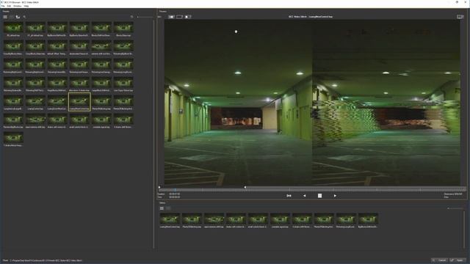The image size is (470, 264).
Task: Click the search icon in presets toolbar
Action: [x=24, y=17]
